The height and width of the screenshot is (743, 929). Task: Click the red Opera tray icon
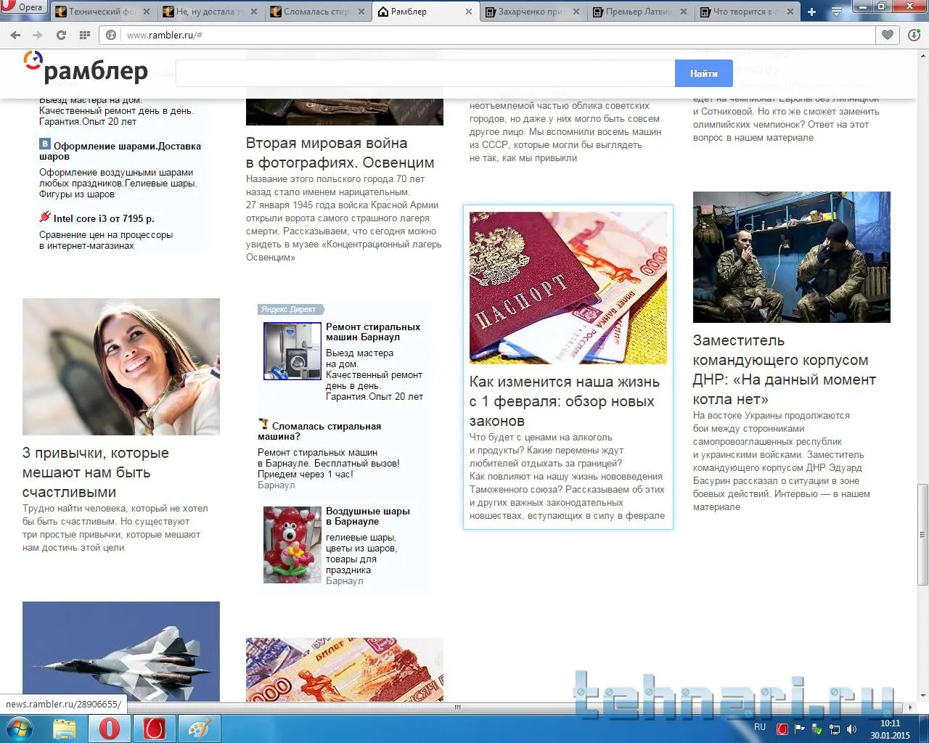pos(783,729)
